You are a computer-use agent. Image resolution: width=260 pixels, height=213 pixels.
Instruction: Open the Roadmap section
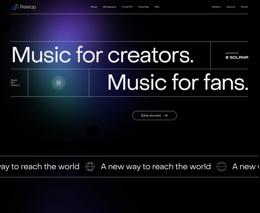(x=144, y=7)
